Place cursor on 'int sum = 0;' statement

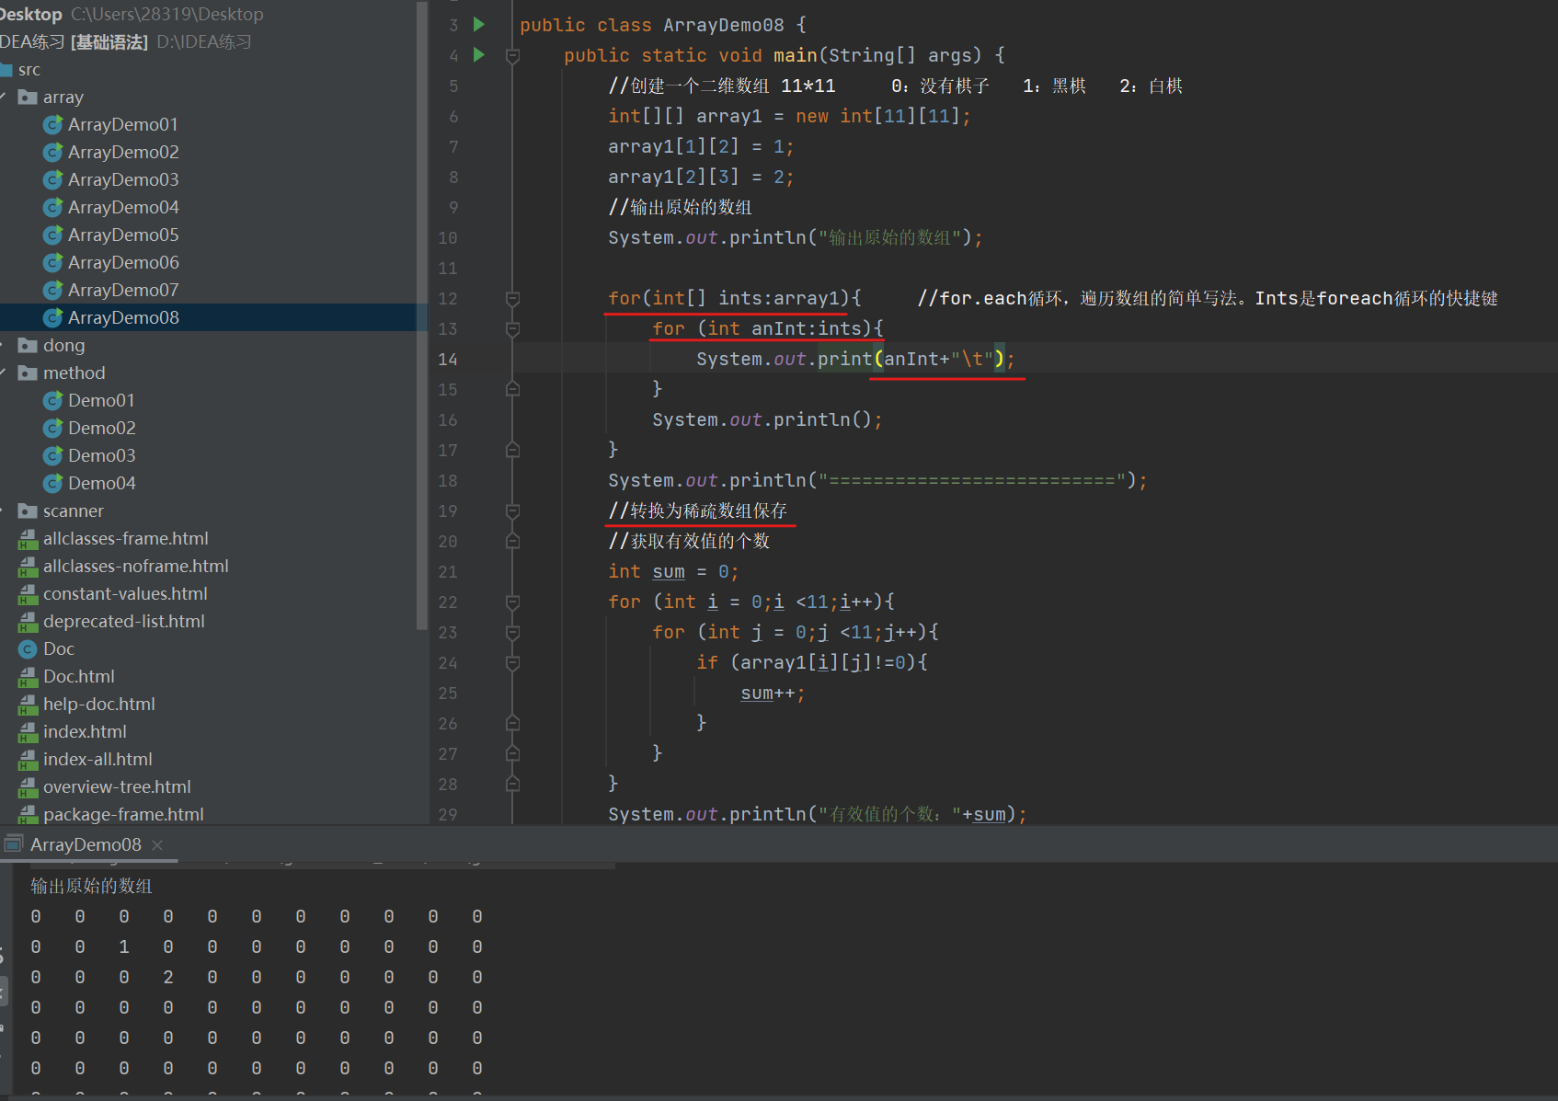(674, 572)
